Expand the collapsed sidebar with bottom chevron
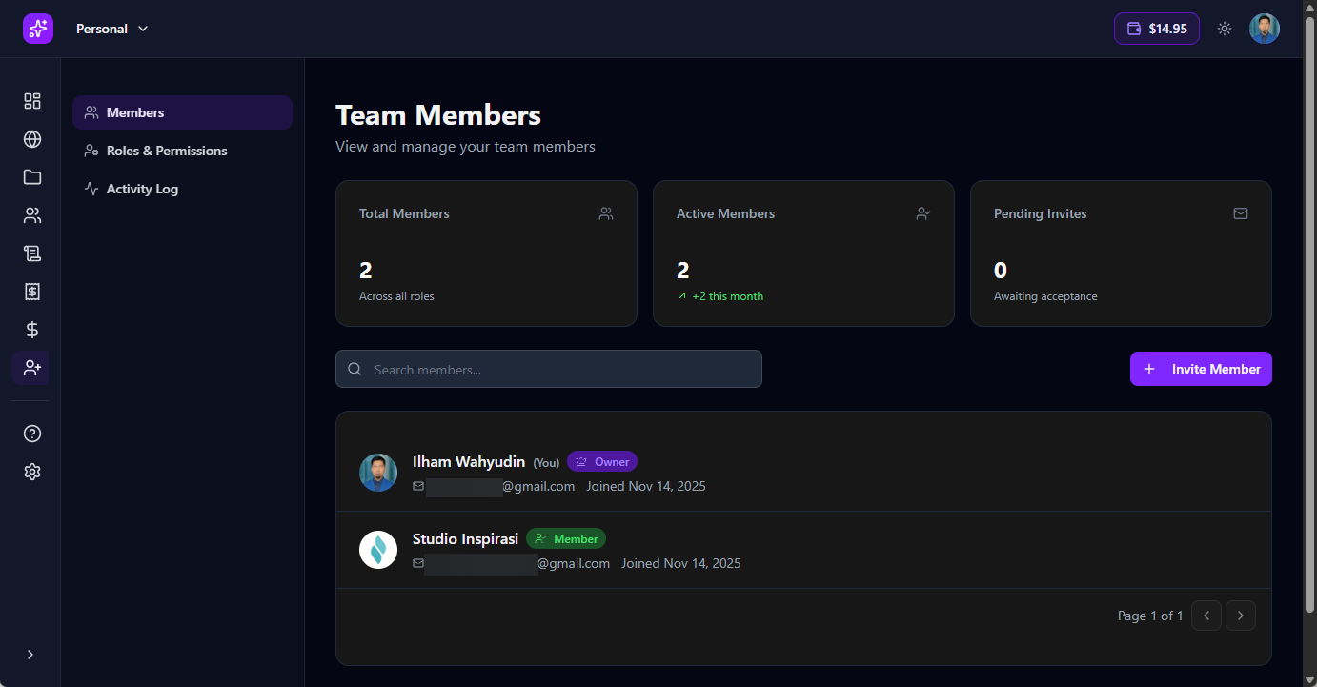 coord(30,655)
